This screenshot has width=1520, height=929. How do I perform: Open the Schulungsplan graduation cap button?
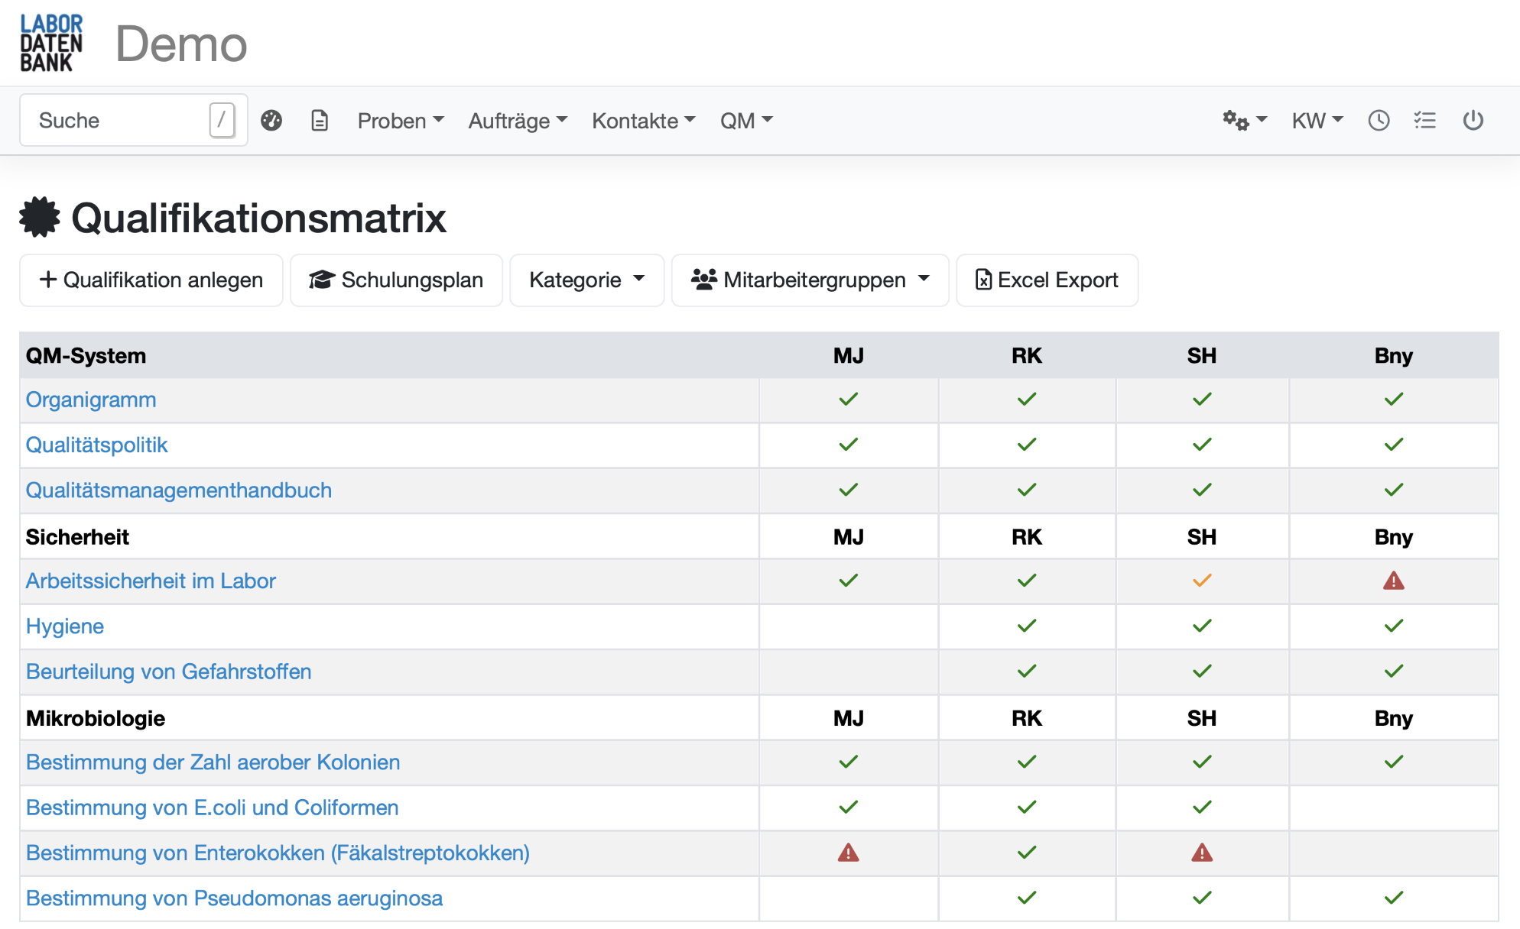[x=396, y=280]
